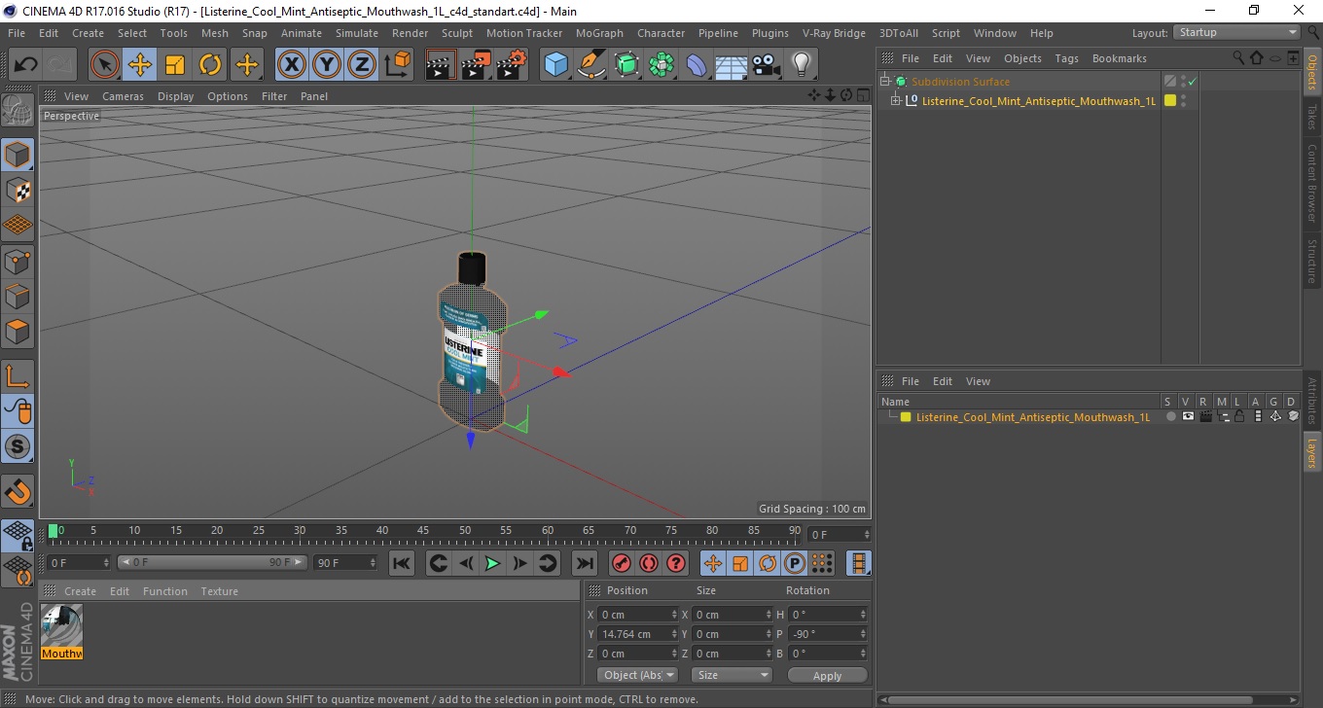The width and height of the screenshot is (1323, 708).
Task: Collapse the Subdivision Surface tree item
Action: tap(885, 82)
